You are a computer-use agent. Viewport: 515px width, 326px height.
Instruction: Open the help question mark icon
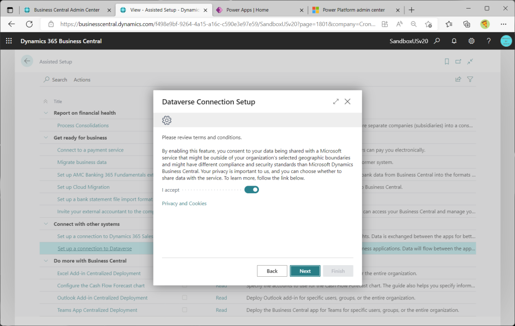(489, 41)
